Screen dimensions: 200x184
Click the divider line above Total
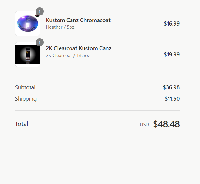click(97, 111)
